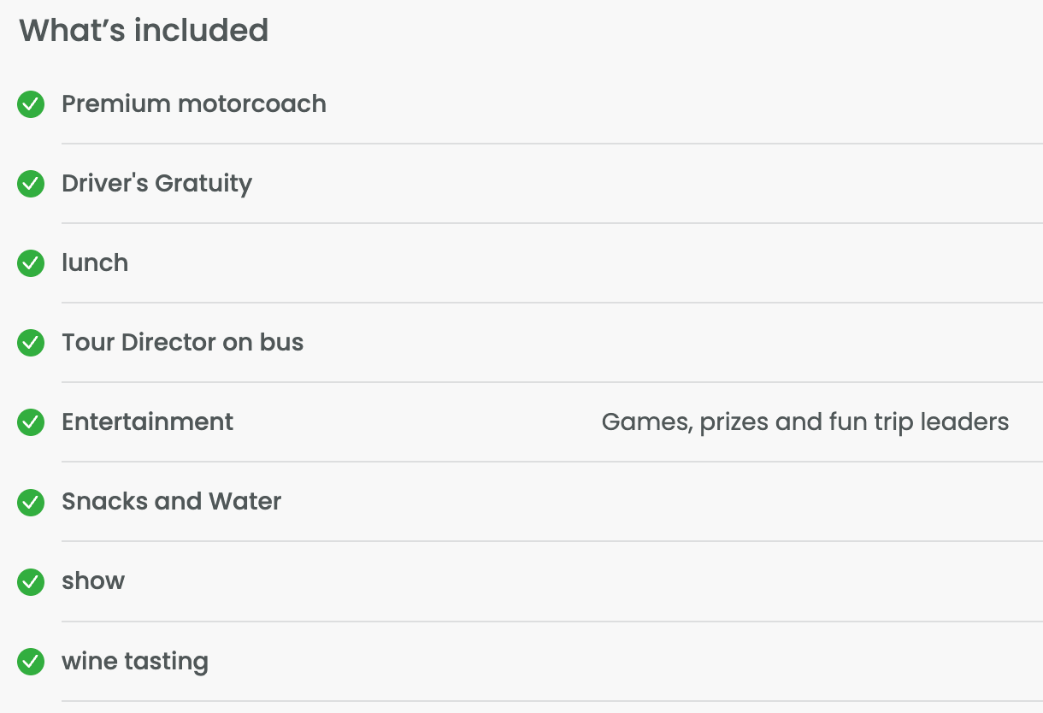Select the checkmark beside Snacks and Water
This screenshot has width=1043, height=713.
point(31,502)
